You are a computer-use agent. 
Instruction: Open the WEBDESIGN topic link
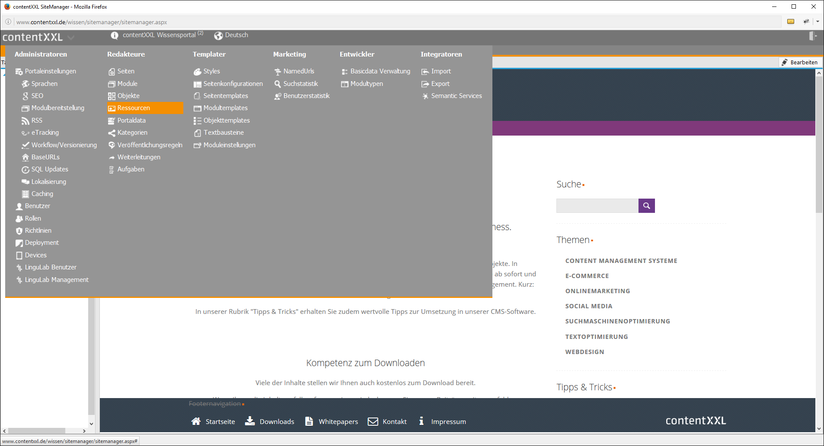[x=584, y=352]
